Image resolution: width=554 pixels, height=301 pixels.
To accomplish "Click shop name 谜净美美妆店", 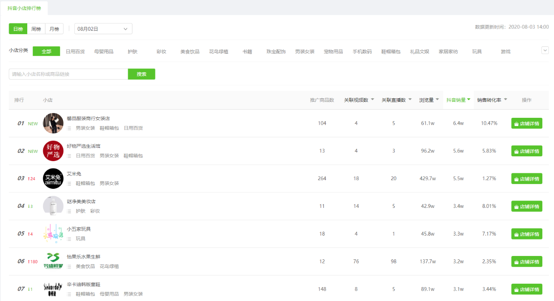I will pos(81,202).
